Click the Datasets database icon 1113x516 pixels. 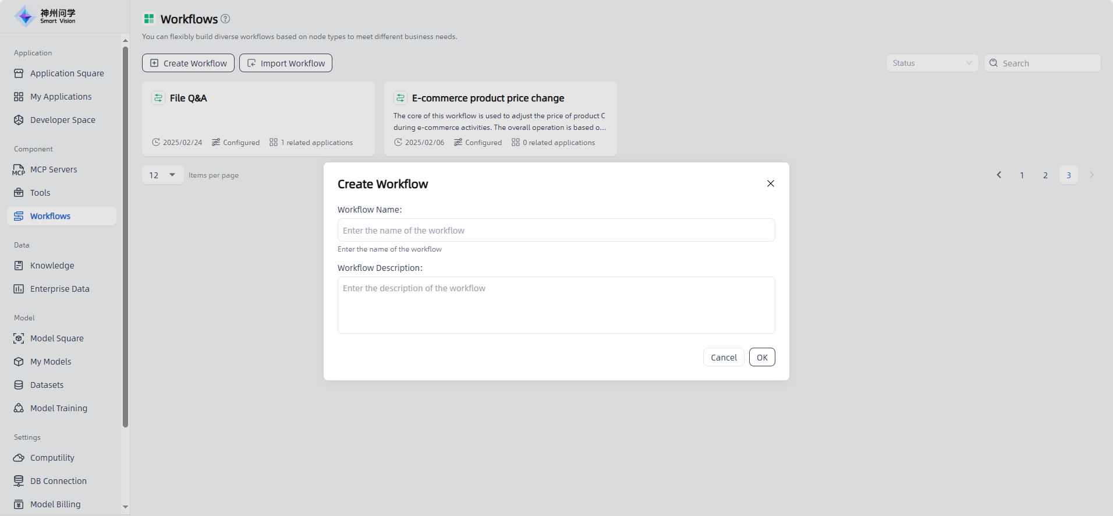point(19,385)
